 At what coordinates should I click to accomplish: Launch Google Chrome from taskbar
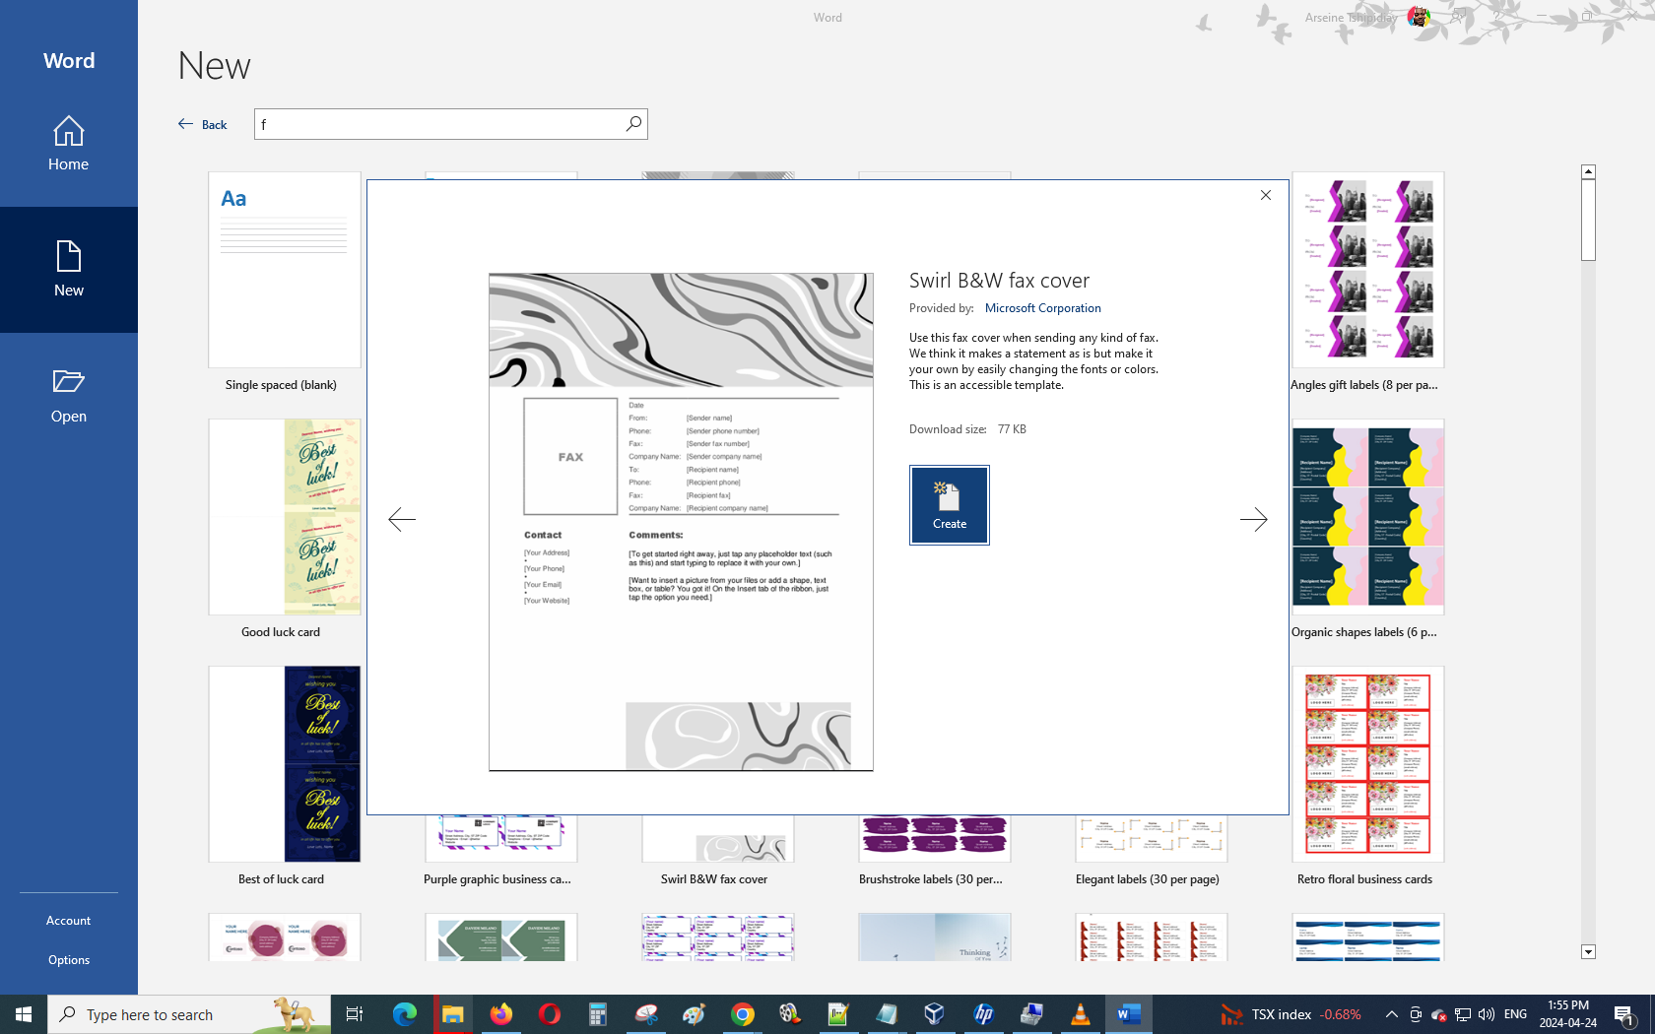pos(743,1014)
